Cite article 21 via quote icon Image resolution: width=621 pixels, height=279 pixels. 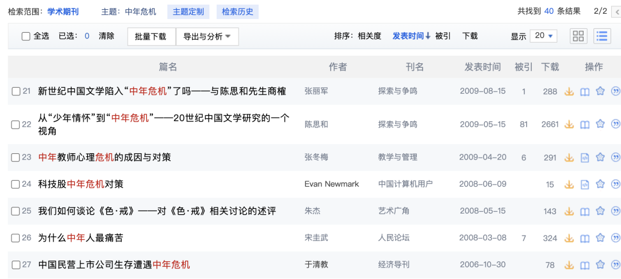tap(616, 92)
